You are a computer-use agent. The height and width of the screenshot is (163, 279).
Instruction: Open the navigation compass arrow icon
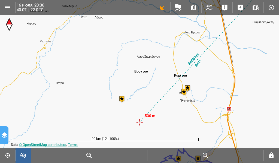click(271, 8)
